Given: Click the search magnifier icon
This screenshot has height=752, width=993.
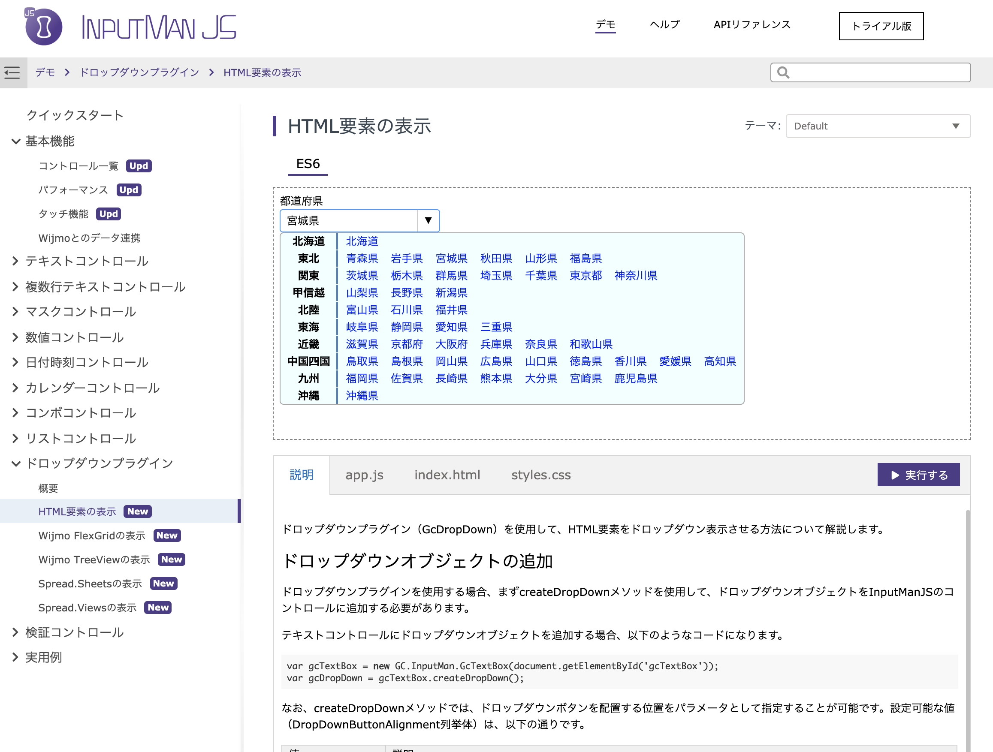Looking at the screenshot, I should [x=783, y=72].
